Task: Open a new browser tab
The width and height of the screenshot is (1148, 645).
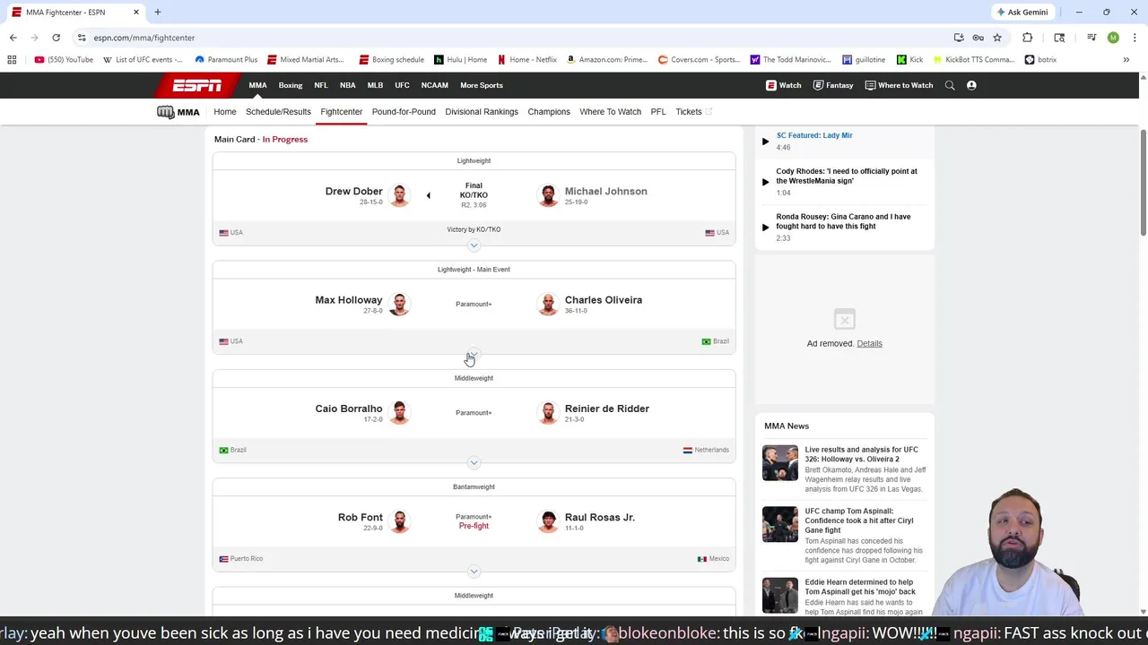Action: (x=158, y=13)
